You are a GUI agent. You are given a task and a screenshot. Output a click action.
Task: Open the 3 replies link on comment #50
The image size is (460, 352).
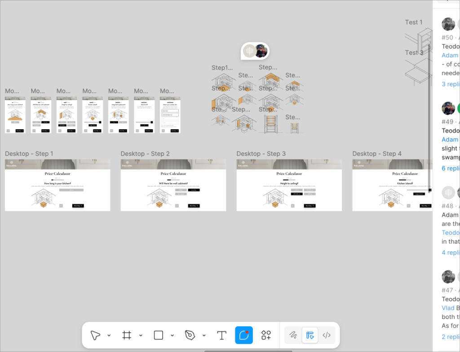click(450, 84)
